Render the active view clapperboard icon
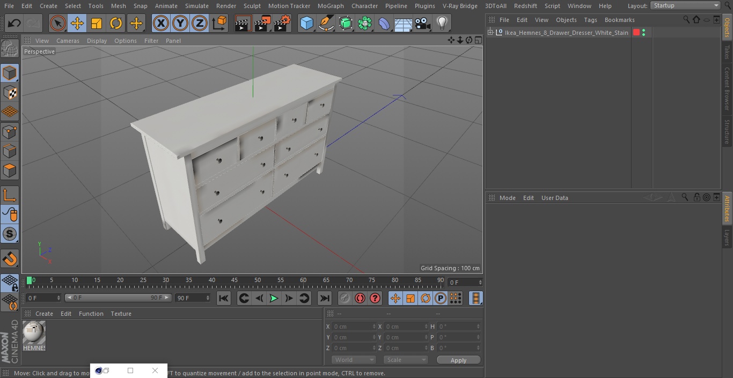 click(x=243, y=23)
